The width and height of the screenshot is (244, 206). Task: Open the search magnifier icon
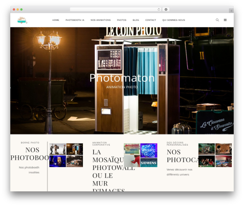tap(217, 20)
